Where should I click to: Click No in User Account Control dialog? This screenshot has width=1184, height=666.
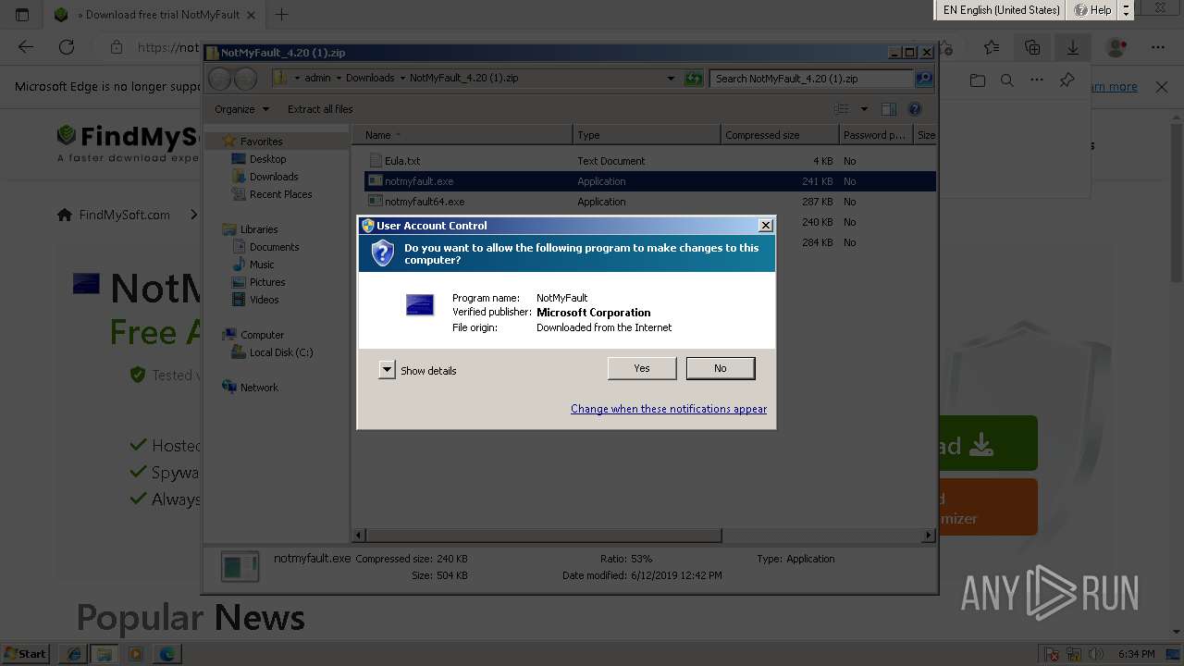click(x=721, y=368)
